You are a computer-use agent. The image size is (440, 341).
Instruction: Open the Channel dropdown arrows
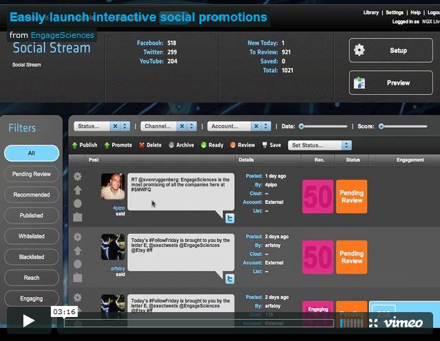(x=192, y=126)
